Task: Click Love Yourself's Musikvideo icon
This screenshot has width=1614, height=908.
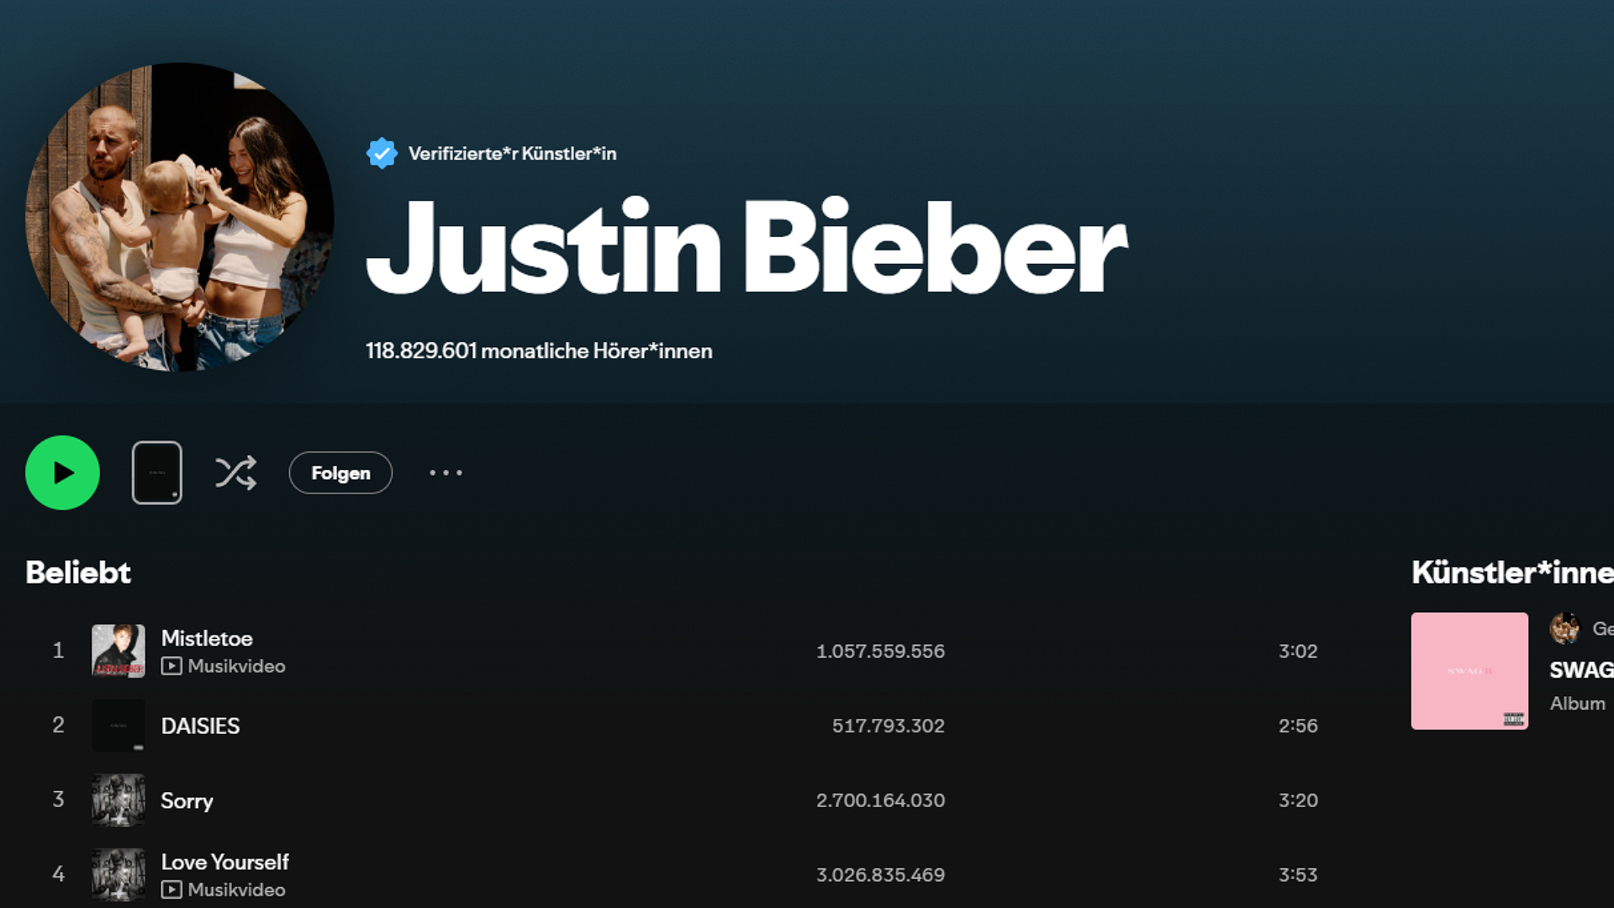Action: tap(171, 890)
